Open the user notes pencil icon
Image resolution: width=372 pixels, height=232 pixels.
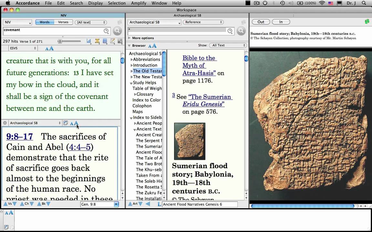coord(112,41)
